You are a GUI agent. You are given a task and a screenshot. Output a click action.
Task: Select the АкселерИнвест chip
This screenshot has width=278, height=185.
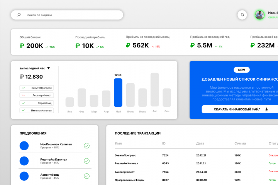point(37,95)
